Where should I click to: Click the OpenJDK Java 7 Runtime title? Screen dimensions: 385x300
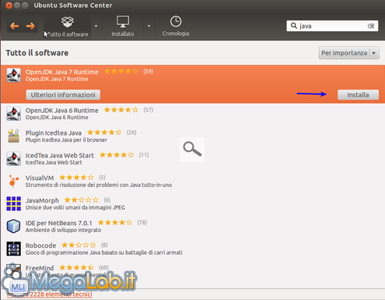tap(62, 72)
